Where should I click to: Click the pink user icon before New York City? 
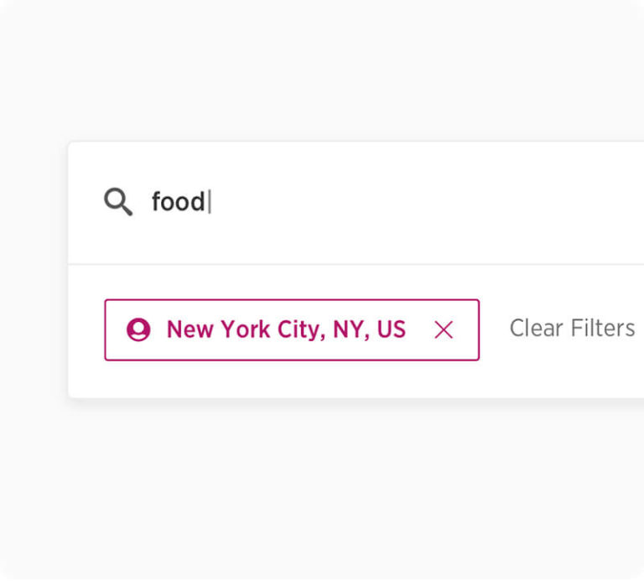point(138,329)
